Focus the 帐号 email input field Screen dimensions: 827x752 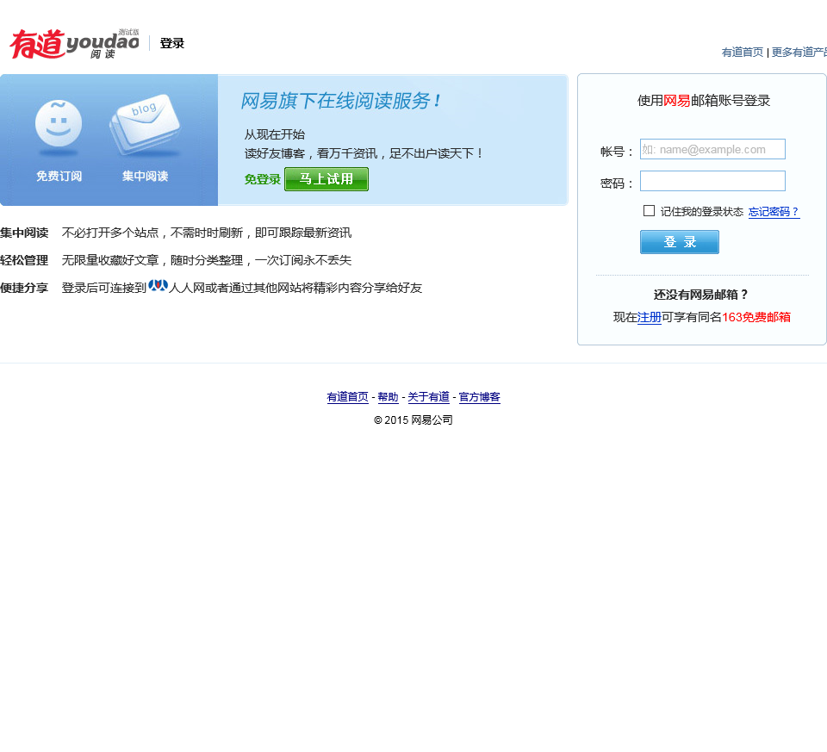tap(712, 149)
